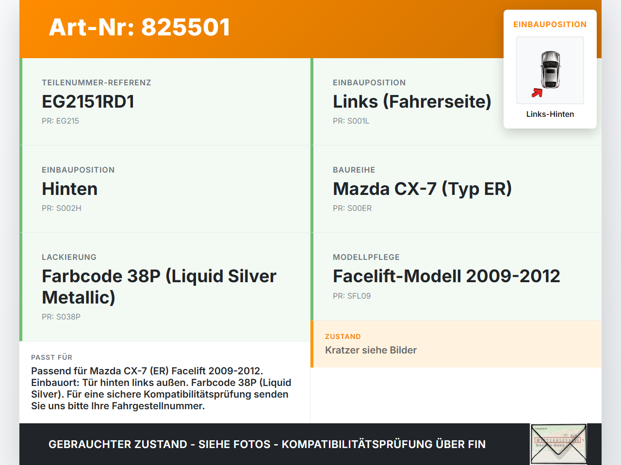Click the Links-Hinten caption label
The width and height of the screenshot is (621, 465).
click(550, 114)
